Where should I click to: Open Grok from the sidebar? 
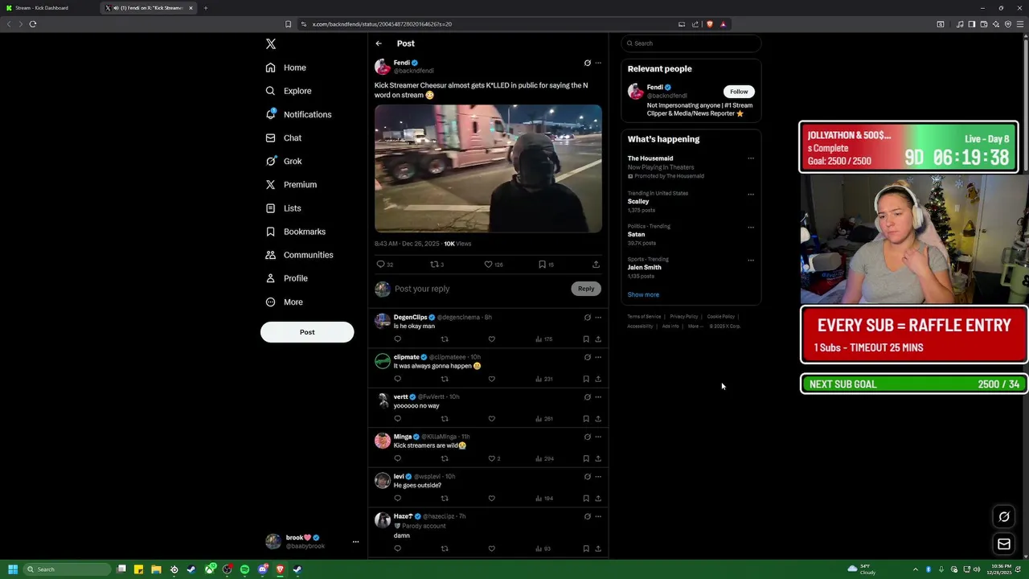point(284,161)
